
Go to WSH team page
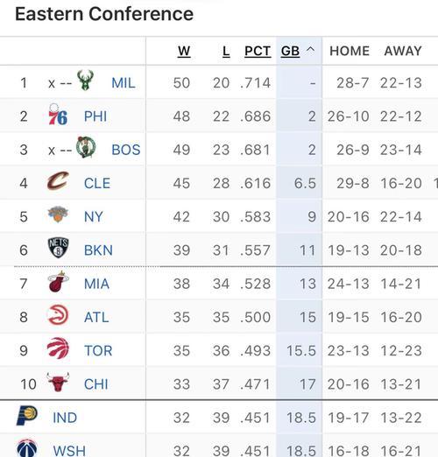coord(69,451)
